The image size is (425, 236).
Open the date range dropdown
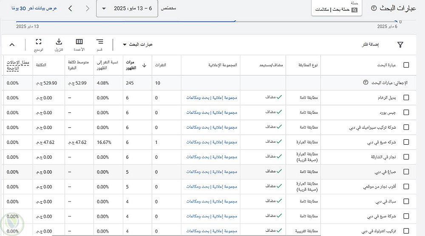[127, 8]
